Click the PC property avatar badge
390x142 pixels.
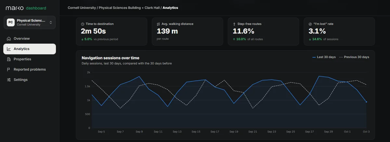tap(11, 22)
